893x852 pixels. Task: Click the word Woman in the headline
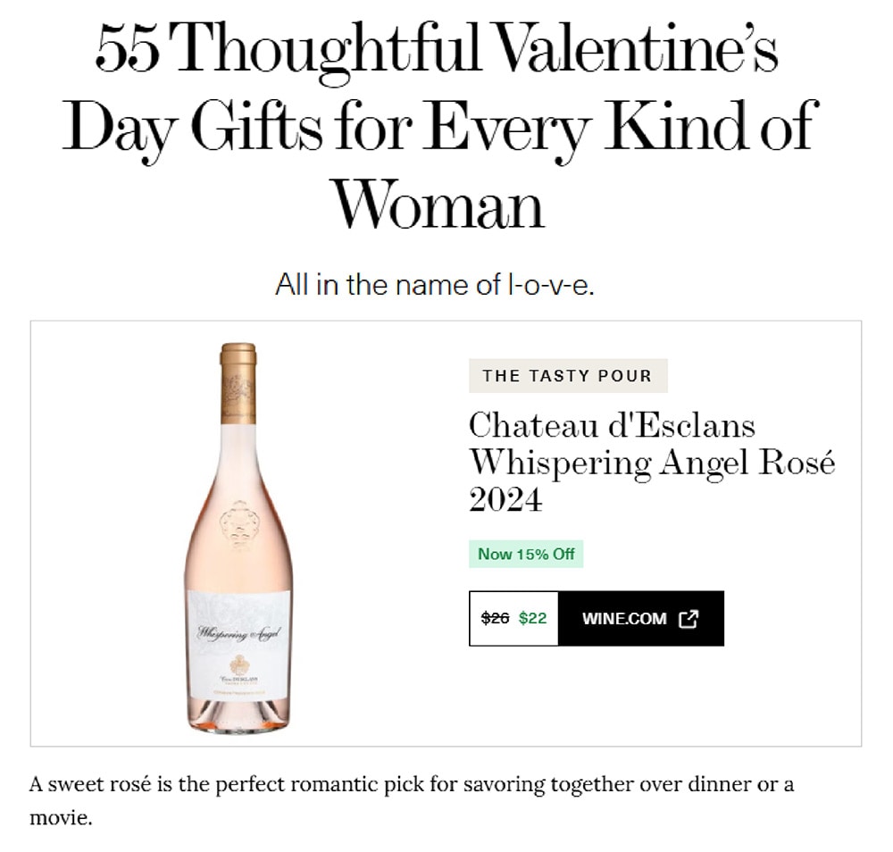pos(438,204)
